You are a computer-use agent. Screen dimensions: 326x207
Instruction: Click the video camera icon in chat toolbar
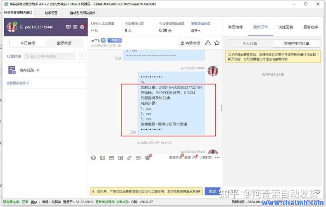pos(138,158)
